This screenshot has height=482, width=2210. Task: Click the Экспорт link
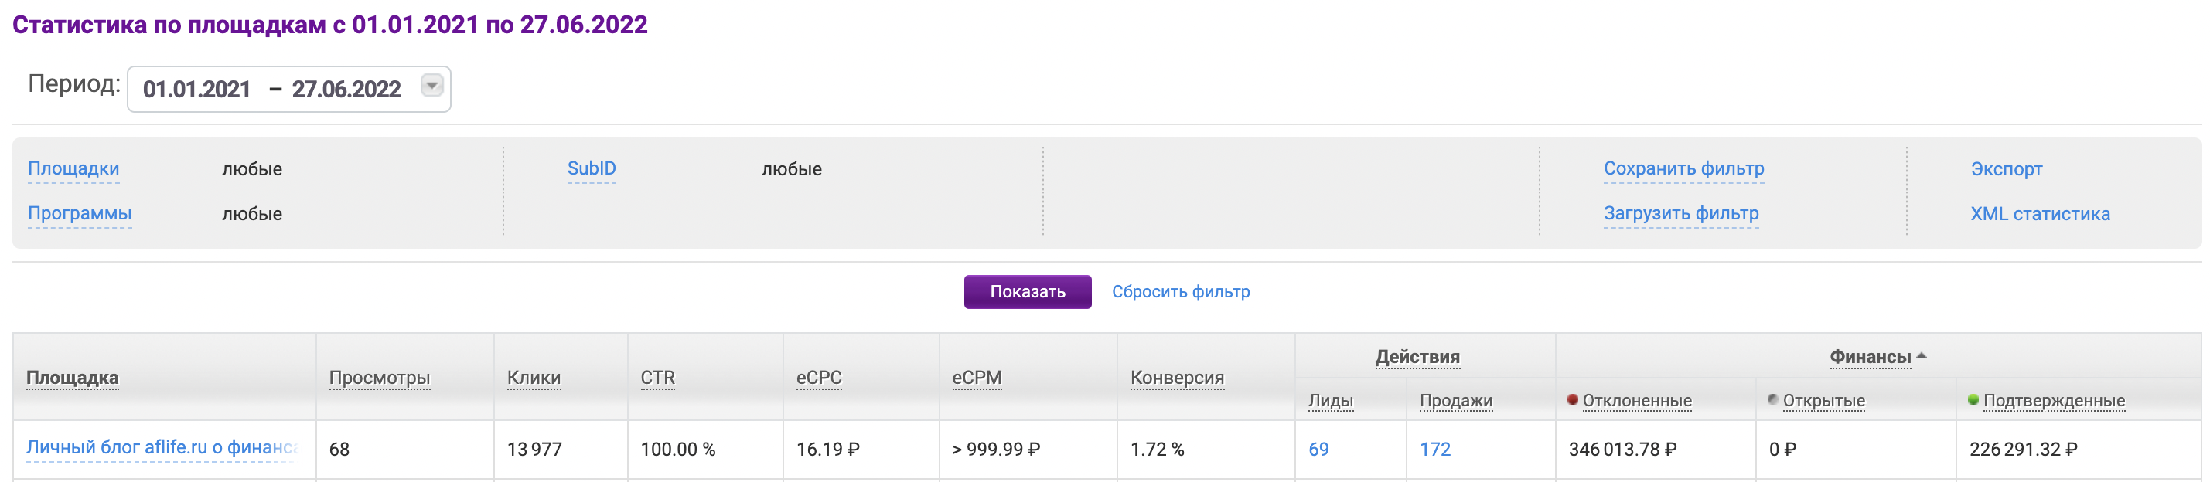click(2006, 169)
